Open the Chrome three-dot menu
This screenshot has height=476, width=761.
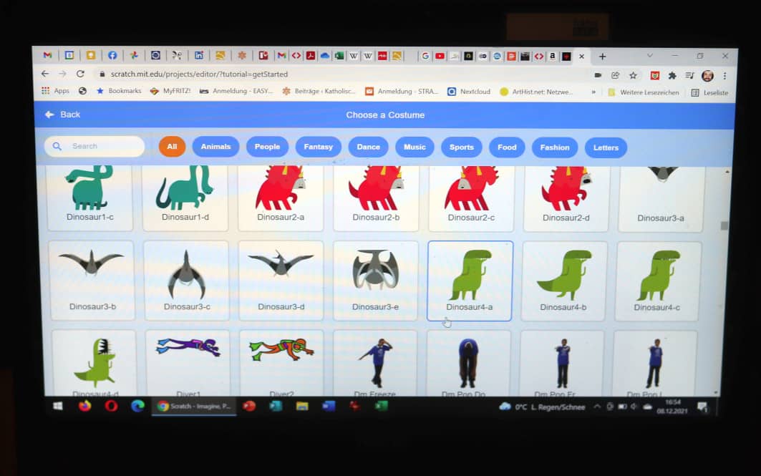click(x=724, y=76)
